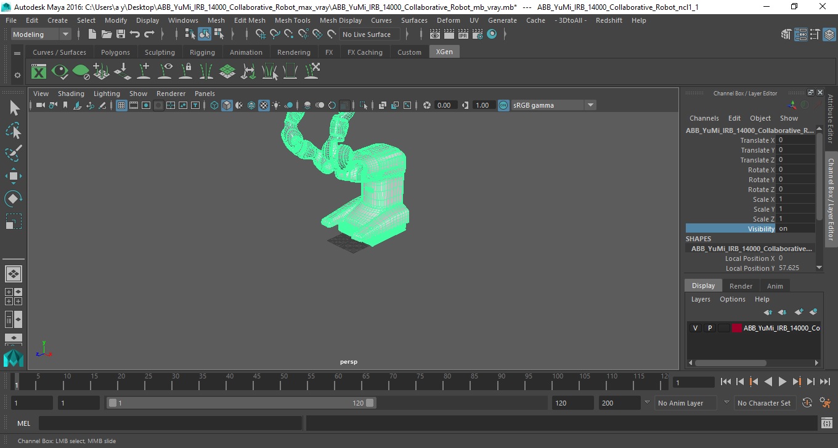Toggle layer playback P box
Viewport: 838px width, 448px height.
click(x=709, y=328)
